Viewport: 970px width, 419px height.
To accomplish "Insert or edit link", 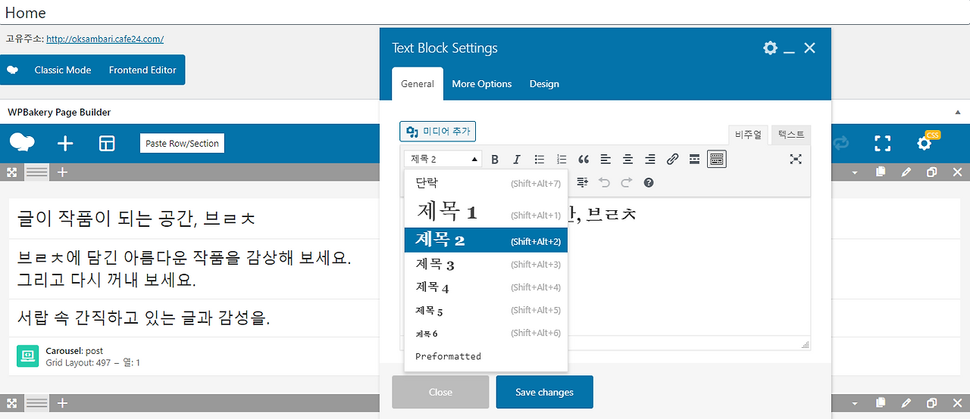I will coord(672,159).
